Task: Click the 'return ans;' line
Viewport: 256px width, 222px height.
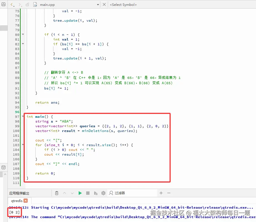Action: click(x=47, y=103)
